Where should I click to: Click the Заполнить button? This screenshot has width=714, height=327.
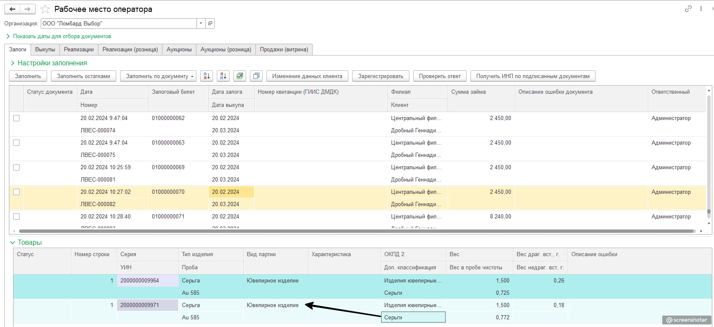tap(28, 76)
